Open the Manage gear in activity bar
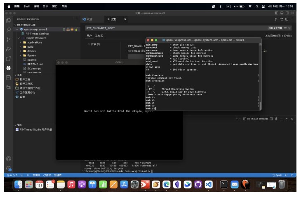This screenshot has height=198, width=301. click(x=8, y=168)
